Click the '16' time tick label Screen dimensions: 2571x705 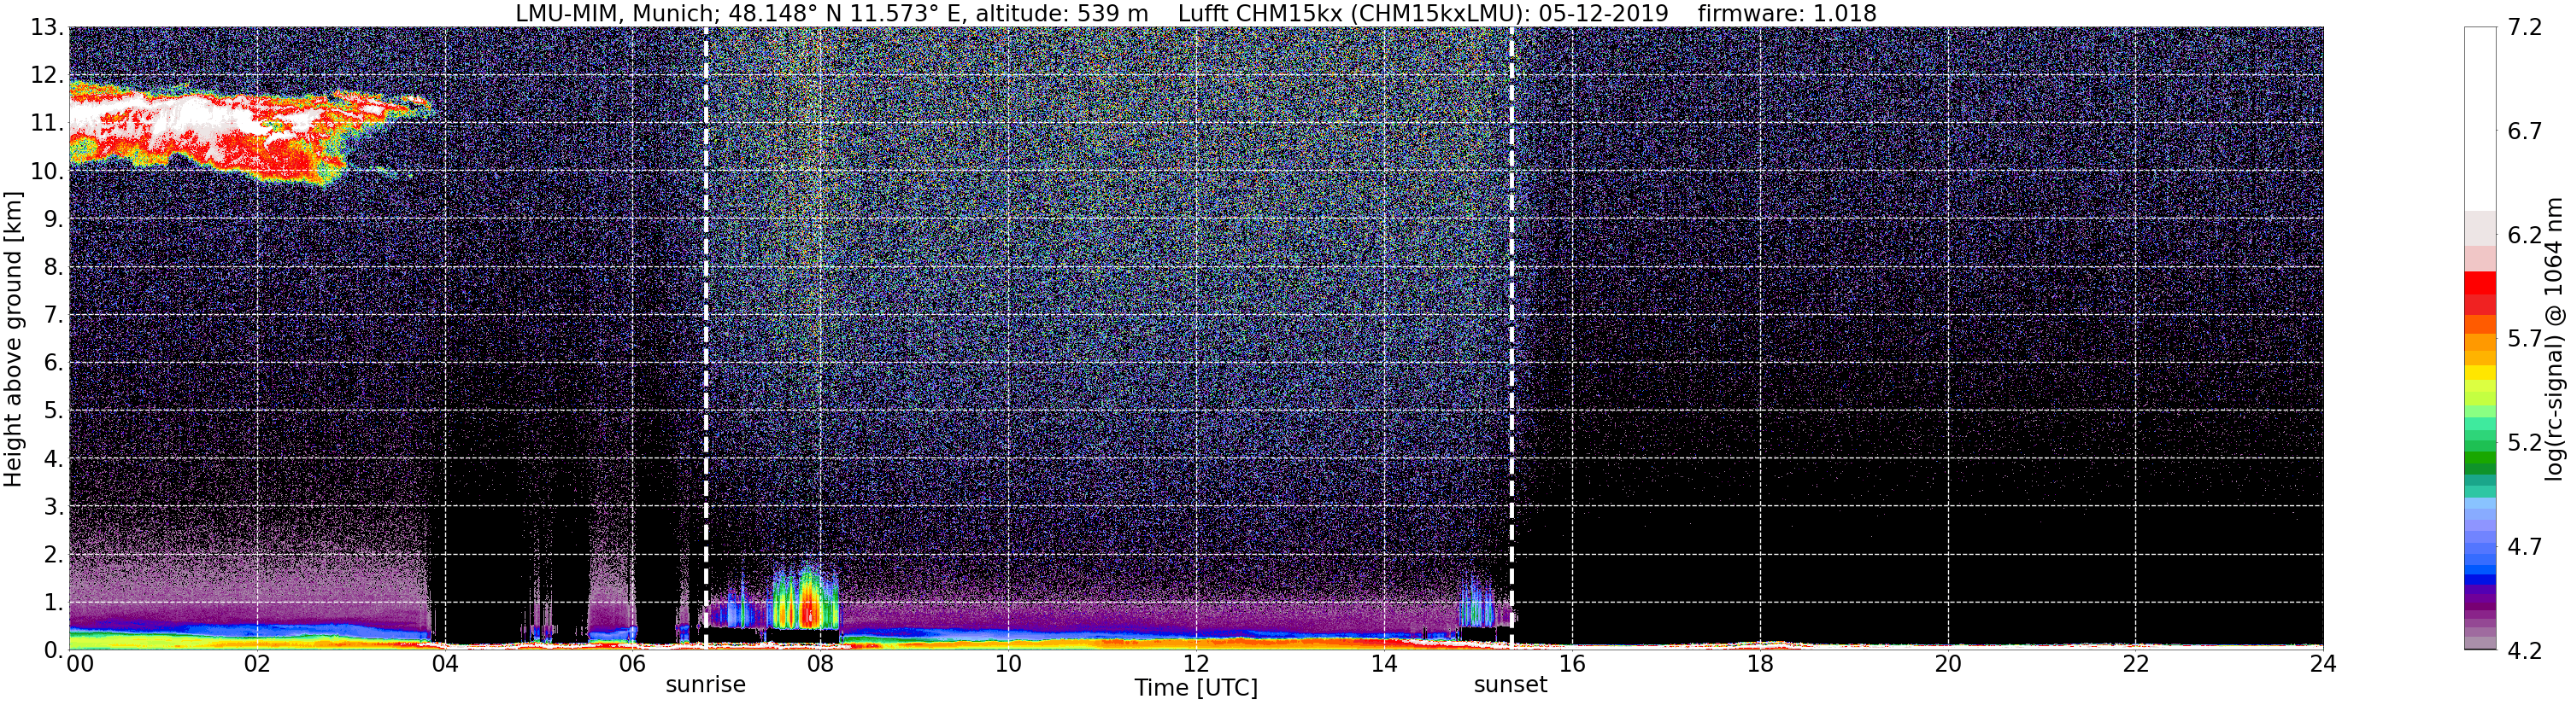tap(1572, 664)
